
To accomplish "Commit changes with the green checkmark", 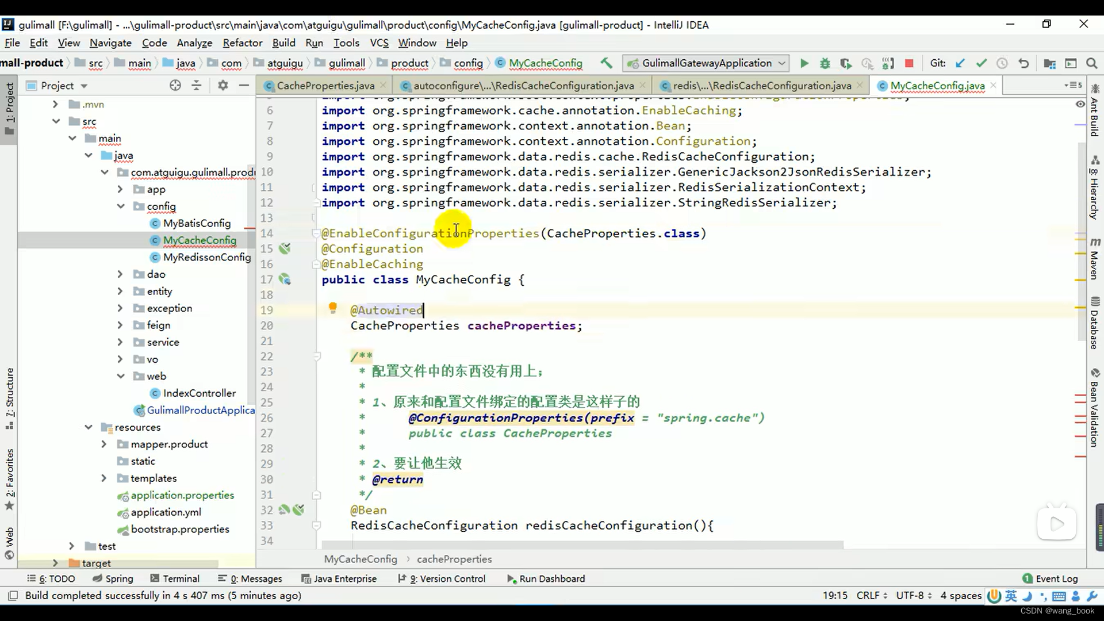I will tap(981, 63).
